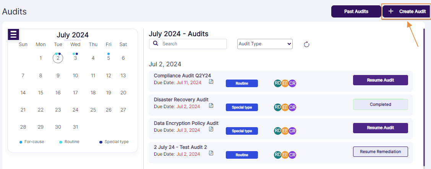Open PDF icon for Data Encryption Policy Audit

coord(211,129)
